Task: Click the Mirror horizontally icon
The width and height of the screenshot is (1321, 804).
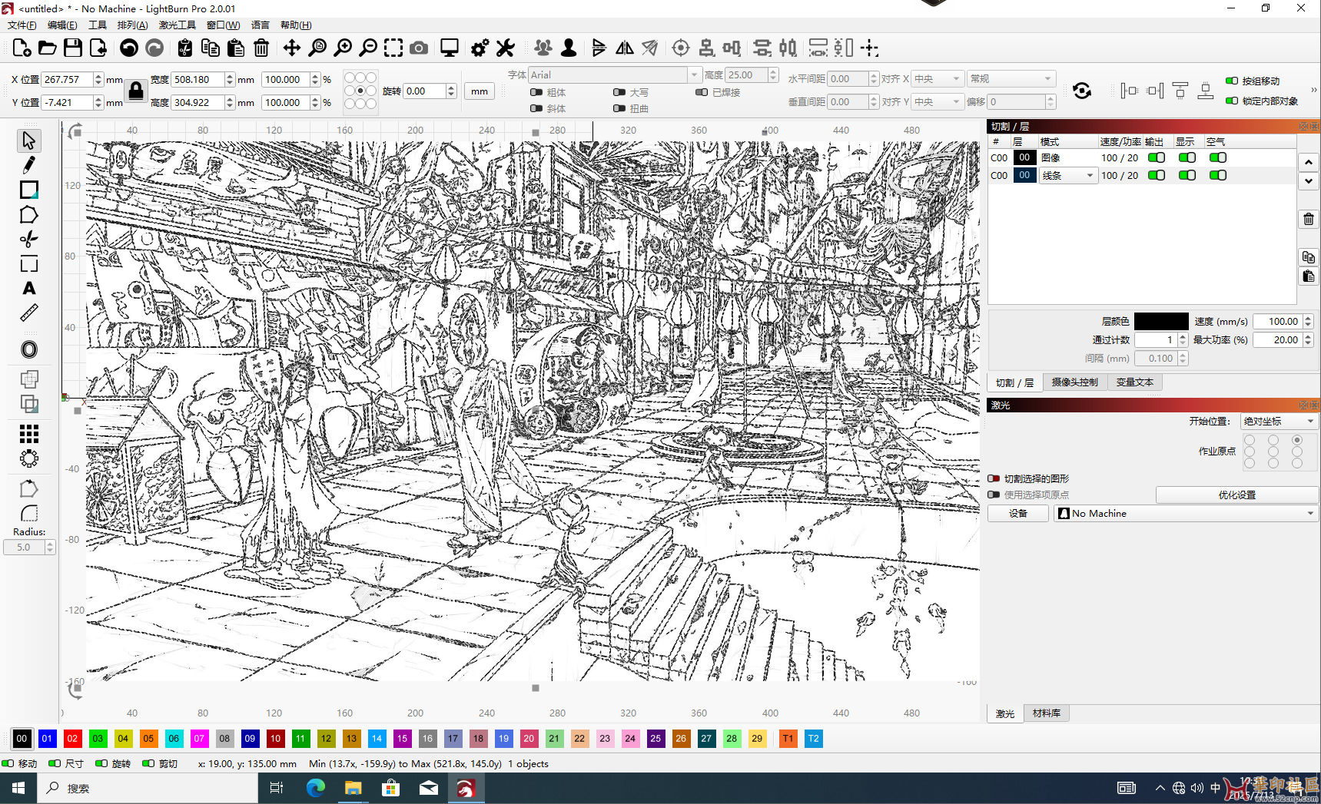Action: pyautogui.click(x=625, y=48)
